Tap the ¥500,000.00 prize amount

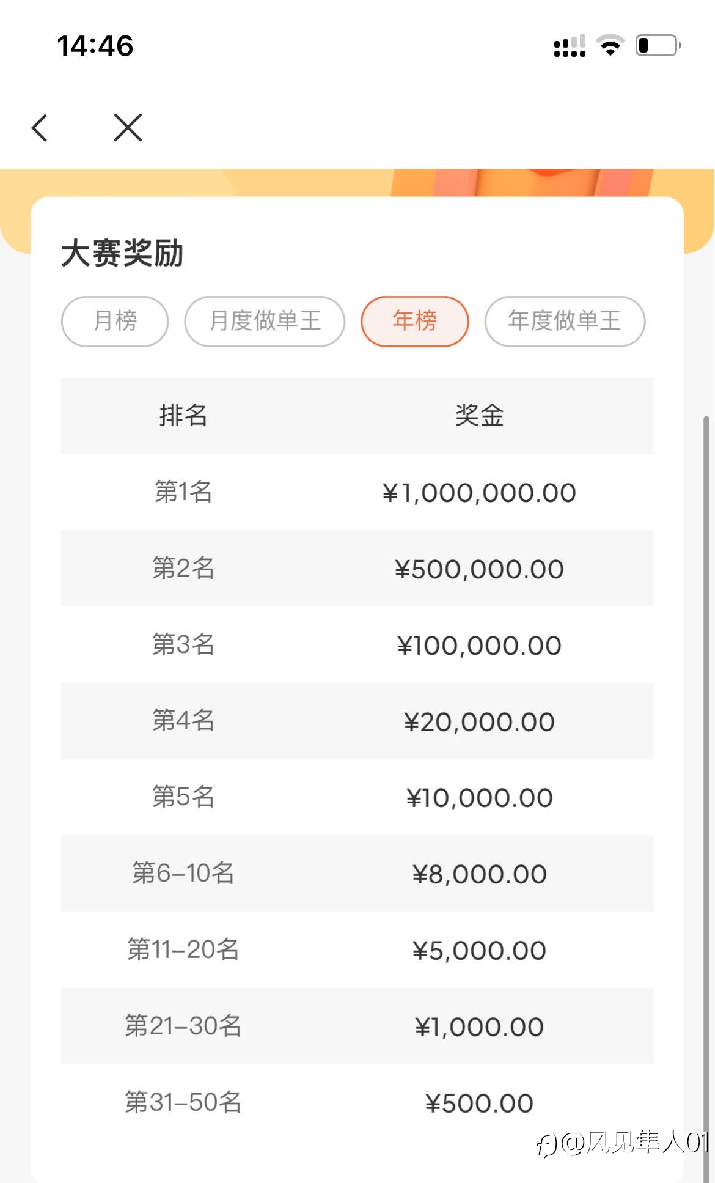pyautogui.click(x=479, y=569)
